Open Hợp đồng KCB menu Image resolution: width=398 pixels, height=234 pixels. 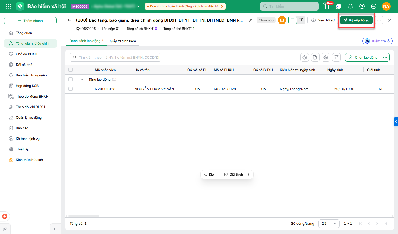tap(30, 86)
